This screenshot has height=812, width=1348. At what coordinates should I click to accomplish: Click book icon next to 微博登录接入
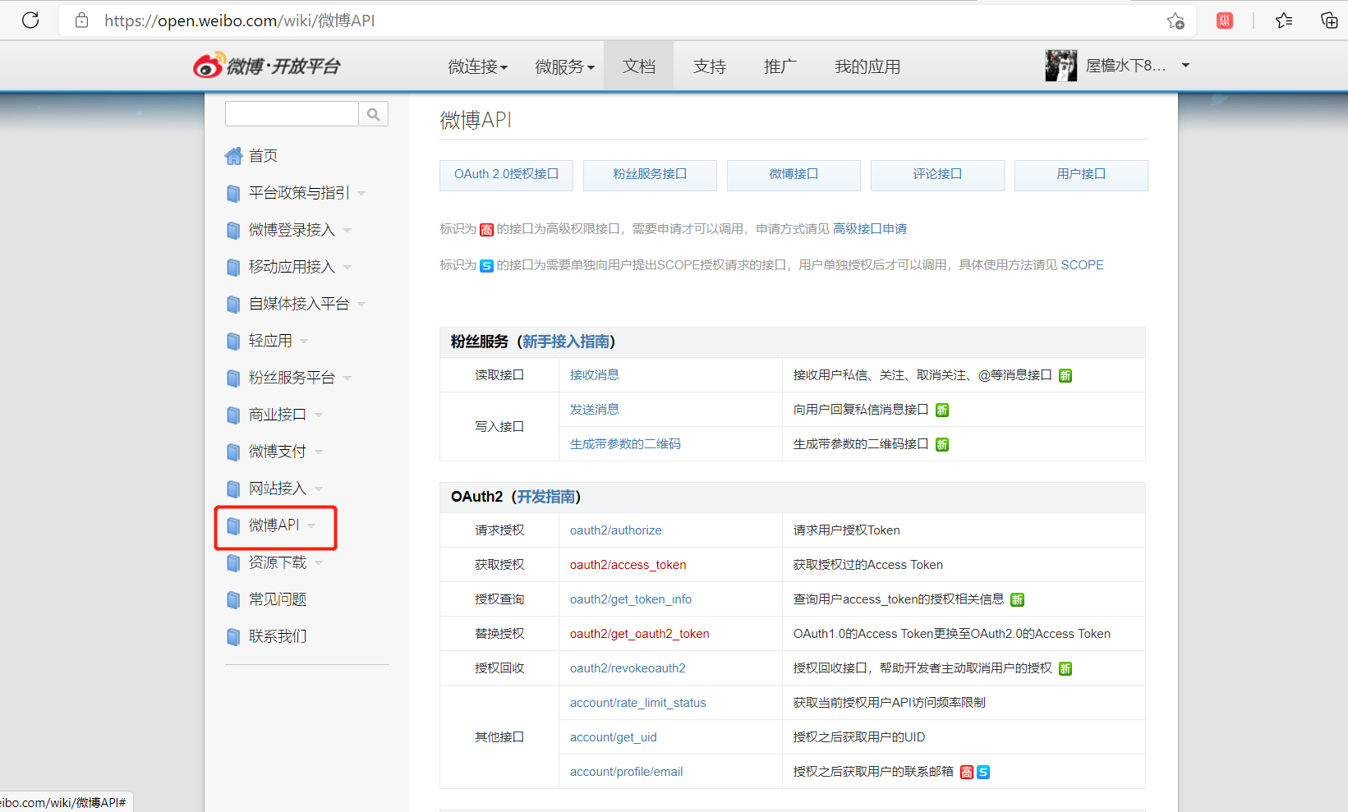(x=233, y=230)
